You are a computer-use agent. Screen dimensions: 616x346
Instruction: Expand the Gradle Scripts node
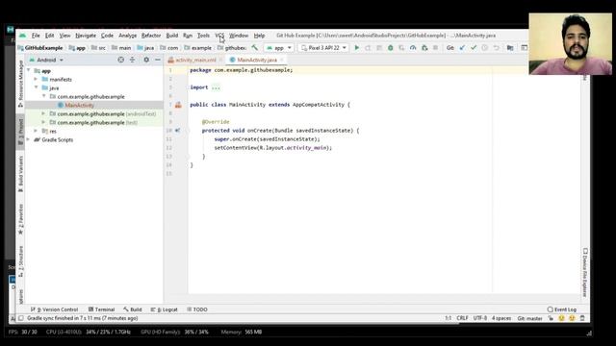click(x=29, y=139)
